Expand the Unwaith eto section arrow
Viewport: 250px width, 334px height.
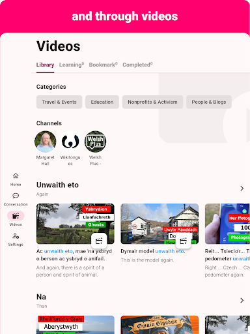click(x=242, y=189)
